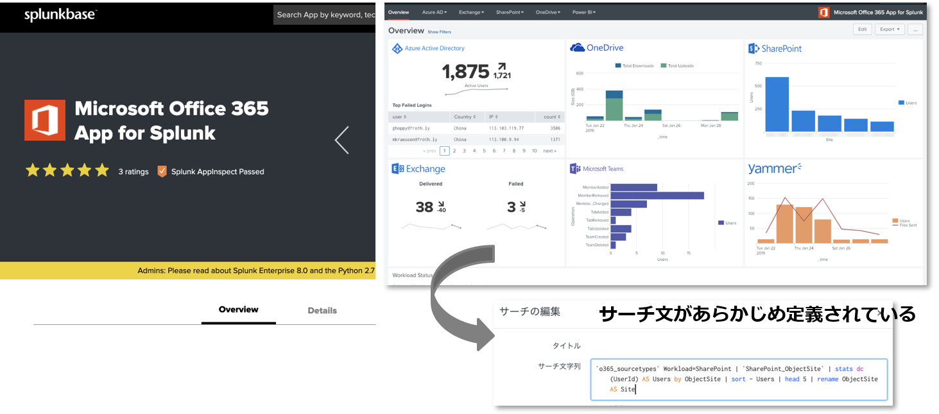Click the five-star rating
This screenshot has width=939, height=414.
(67, 170)
